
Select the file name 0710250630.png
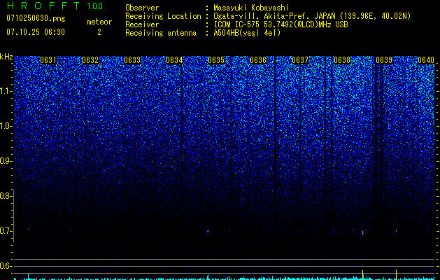coord(36,18)
